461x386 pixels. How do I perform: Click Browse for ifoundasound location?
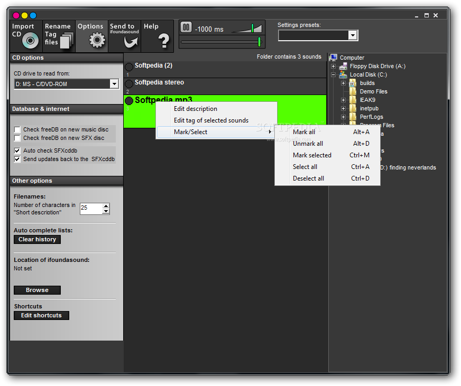[x=37, y=290]
